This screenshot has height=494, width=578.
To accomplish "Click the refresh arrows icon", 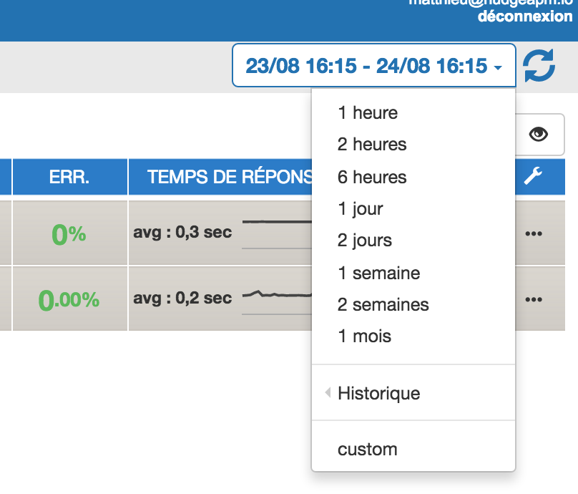I will 539,67.
